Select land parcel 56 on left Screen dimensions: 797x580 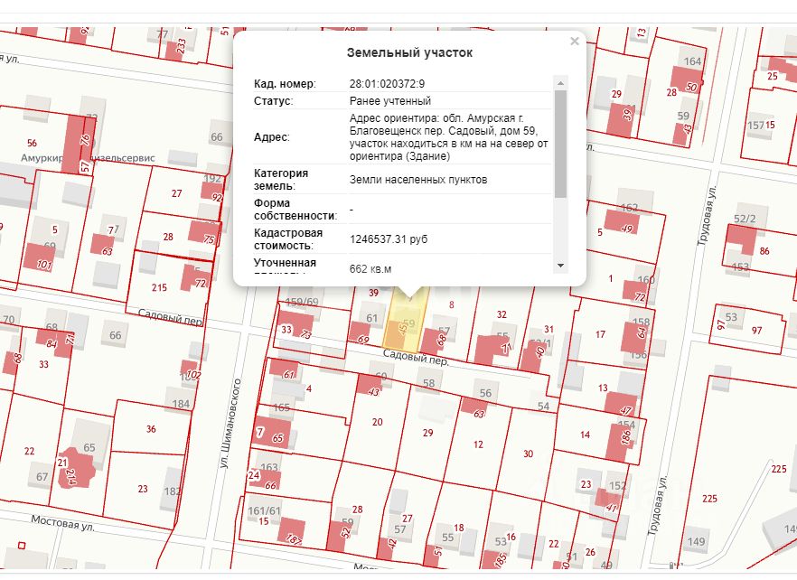(32, 143)
